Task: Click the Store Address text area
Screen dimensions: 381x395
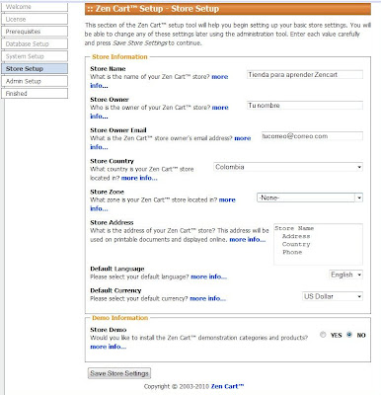Action: pyautogui.click(x=318, y=244)
